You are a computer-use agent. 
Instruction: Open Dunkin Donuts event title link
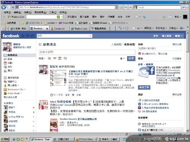(x=78, y=119)
